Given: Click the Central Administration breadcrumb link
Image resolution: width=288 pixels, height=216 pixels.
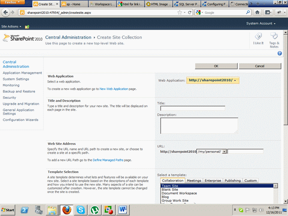Looking at the screenshot, I should (x=68, y=37).
